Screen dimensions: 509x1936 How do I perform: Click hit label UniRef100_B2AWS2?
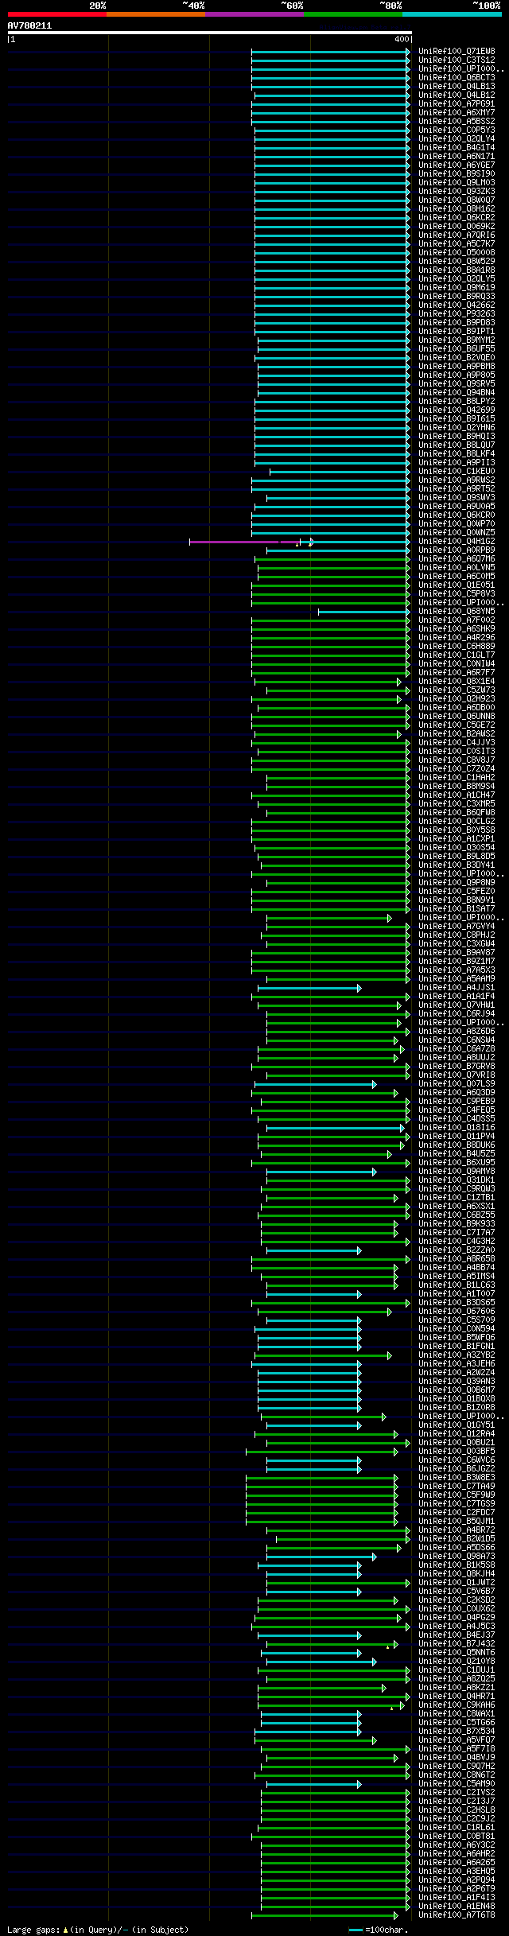[x=457, y=734]
